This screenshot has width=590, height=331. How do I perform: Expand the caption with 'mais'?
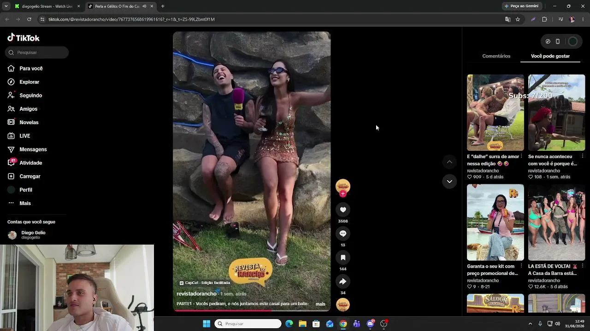[x=320, y=304]
